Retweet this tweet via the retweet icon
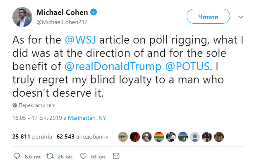The height and width of the screenshot is (168, 257). 48,156
